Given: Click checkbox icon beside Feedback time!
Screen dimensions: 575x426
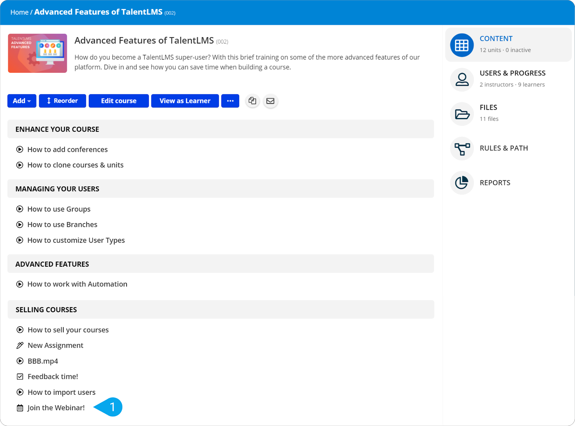Looking at the screenshot, I should pyautogui.click(x=20, y=376).
